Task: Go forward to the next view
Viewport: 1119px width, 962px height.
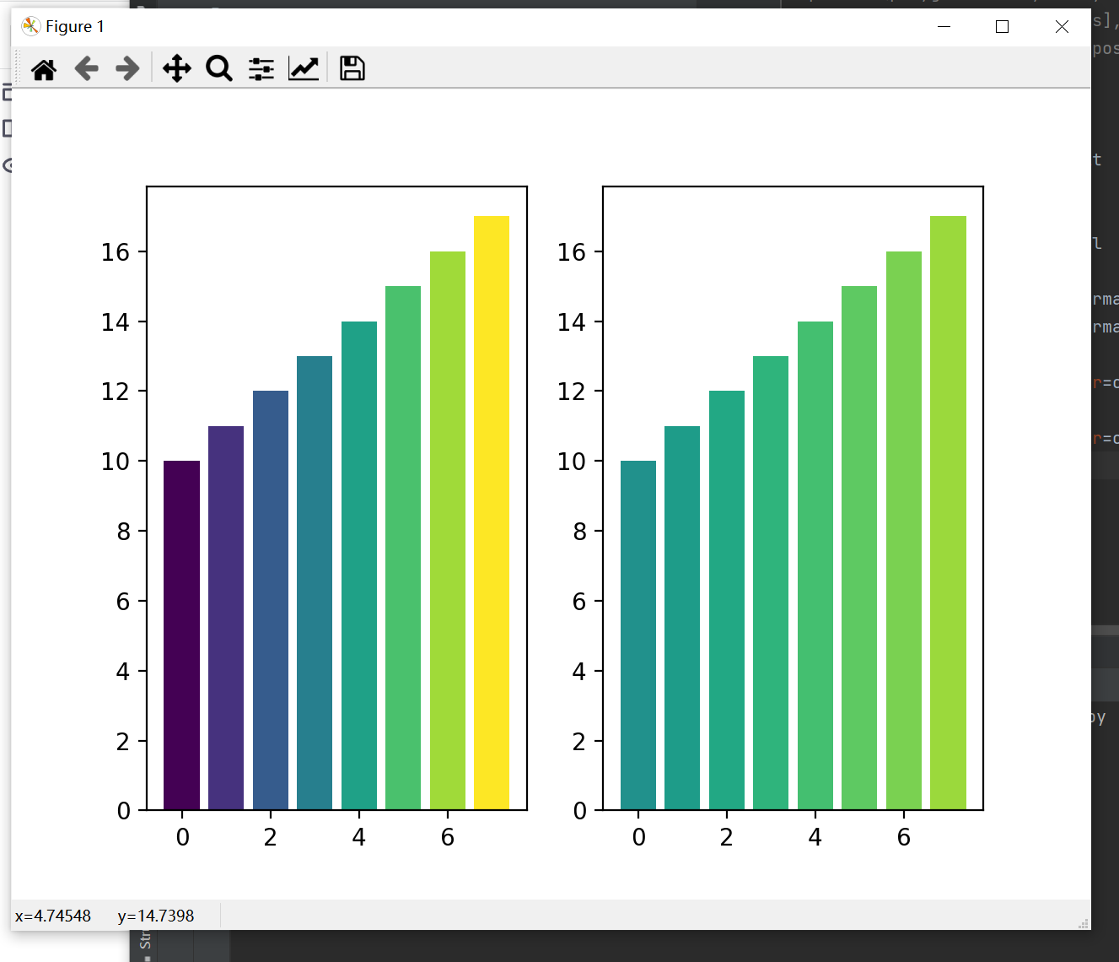Action: tap(126, 68)
